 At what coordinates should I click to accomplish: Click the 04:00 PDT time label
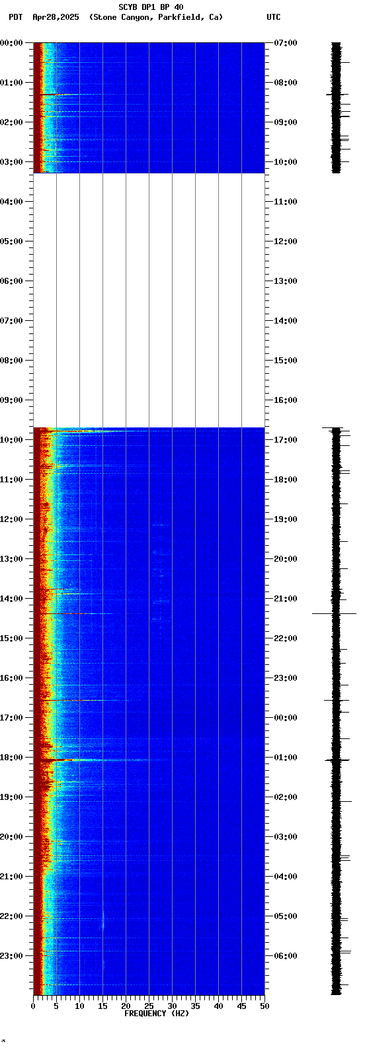click(x=11, y=202)
